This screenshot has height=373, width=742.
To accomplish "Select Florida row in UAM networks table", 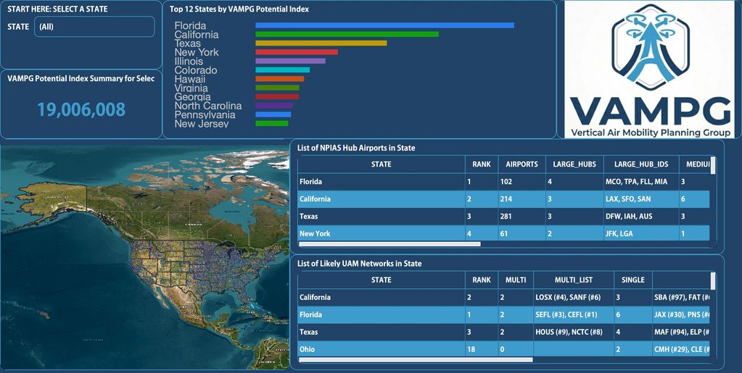I will coord(504,314).
